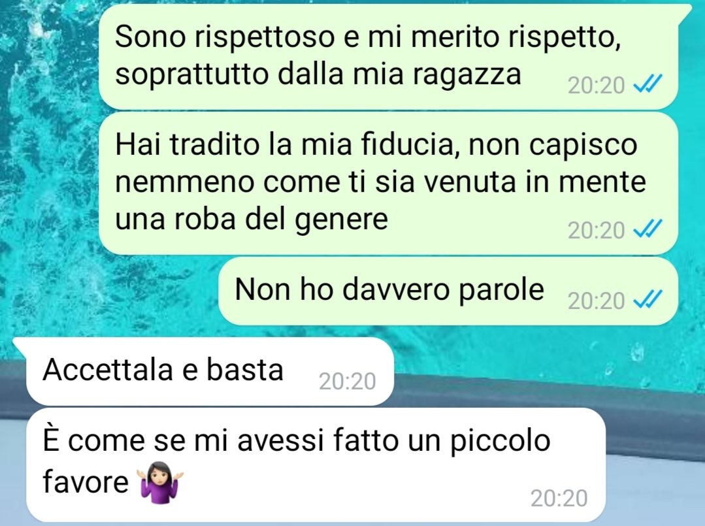Screen dimensions: 705x526
Task: Click the timestamp in the 'piccolo favore' bubble
Action: click(559, 498)
